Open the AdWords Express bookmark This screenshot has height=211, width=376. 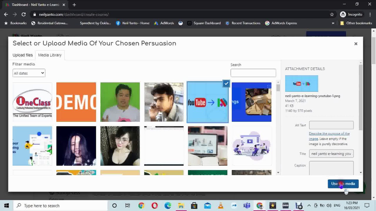281,23
